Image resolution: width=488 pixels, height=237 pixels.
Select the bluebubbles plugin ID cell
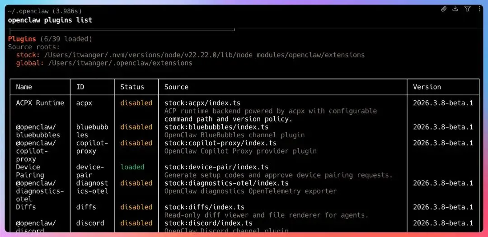pyautogui.click(x=92, y=131)
